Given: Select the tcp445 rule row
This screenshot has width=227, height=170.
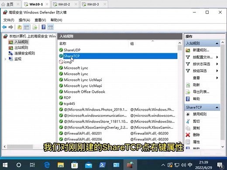Looking at the screenshot, I should 118,103.
